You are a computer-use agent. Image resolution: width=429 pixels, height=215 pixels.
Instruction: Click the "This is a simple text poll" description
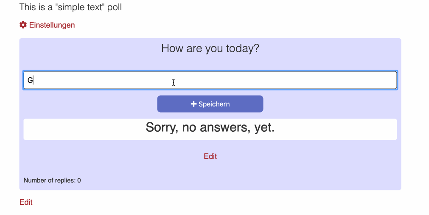pyautogui.click(x=70, y=7)
